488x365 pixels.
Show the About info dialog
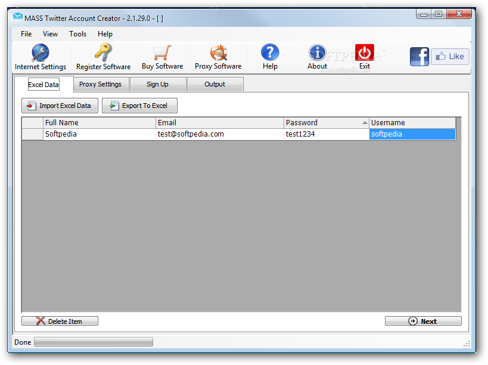coord(317,57)
